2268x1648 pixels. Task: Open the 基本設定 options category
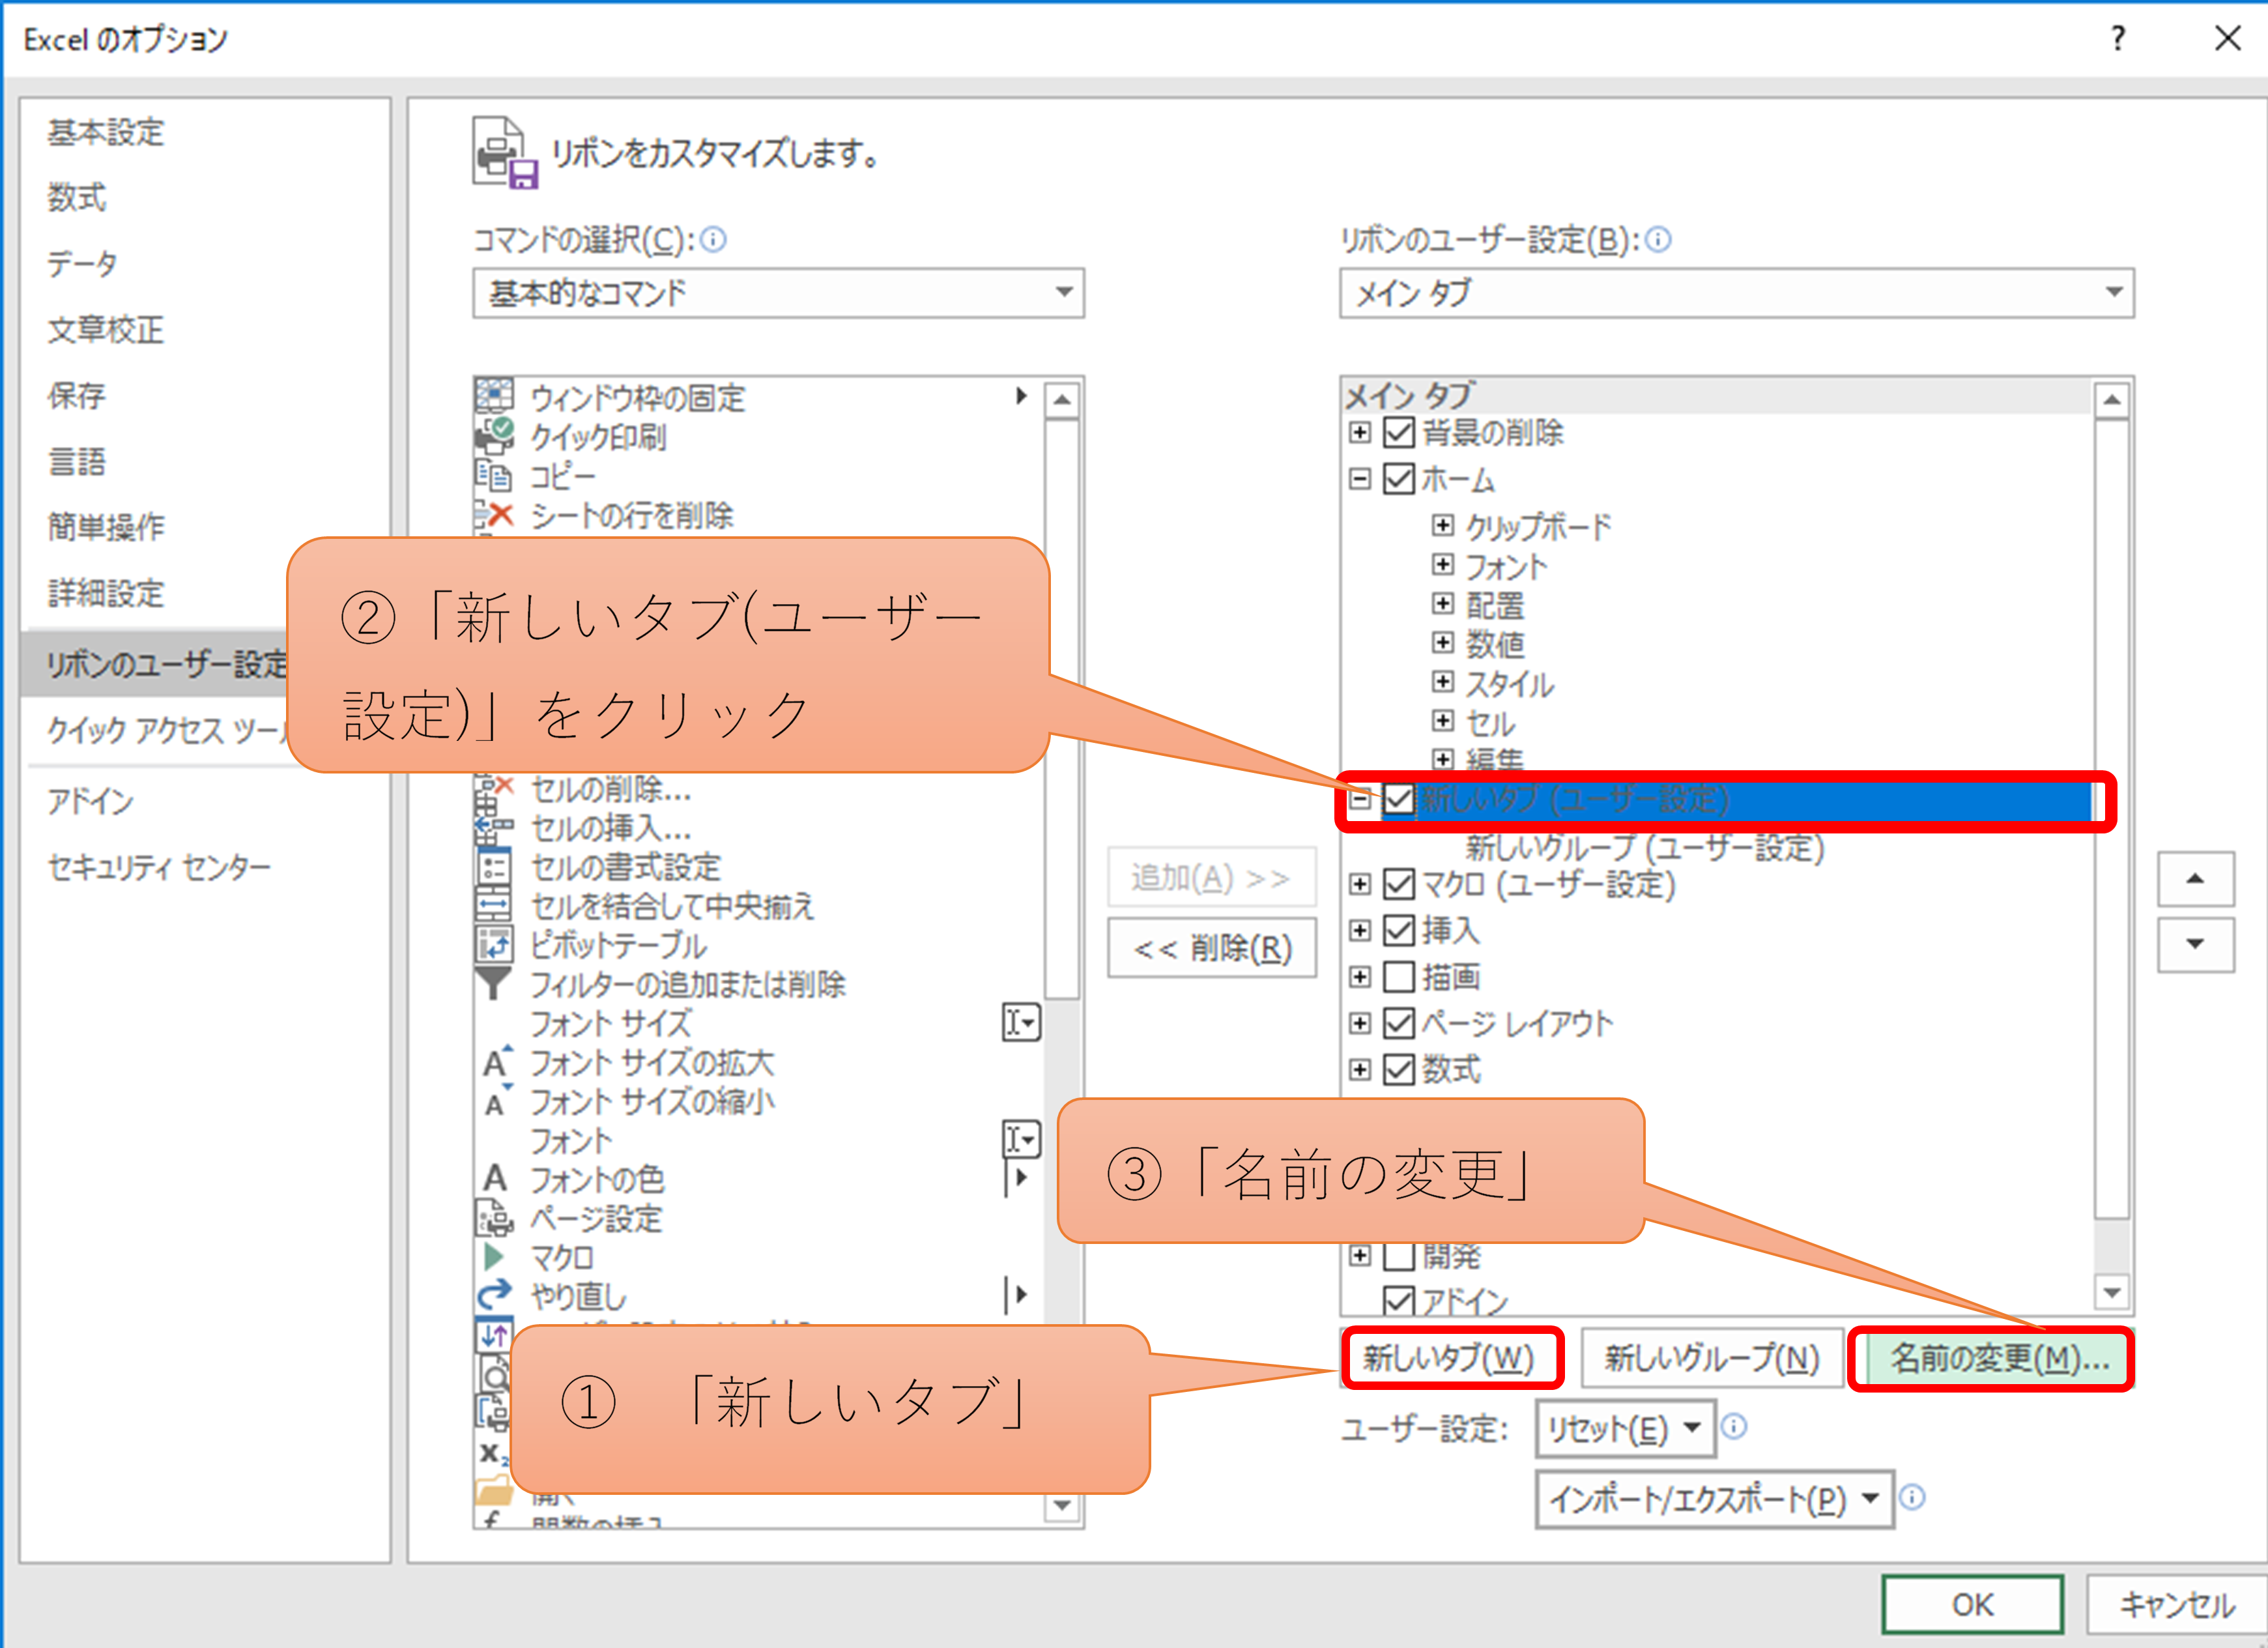(x=106, y=132)
